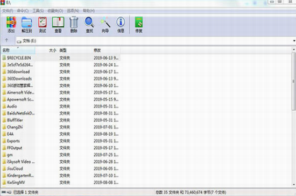Viewport: 296px width, 196px height.
Task: Click status bar selected 1 folder text
Action: [x=26, y=192]
